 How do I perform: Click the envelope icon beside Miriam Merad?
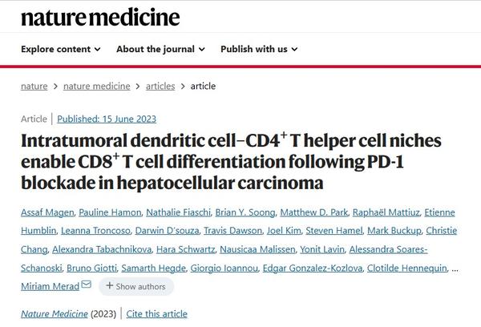(x=86, y=286)
